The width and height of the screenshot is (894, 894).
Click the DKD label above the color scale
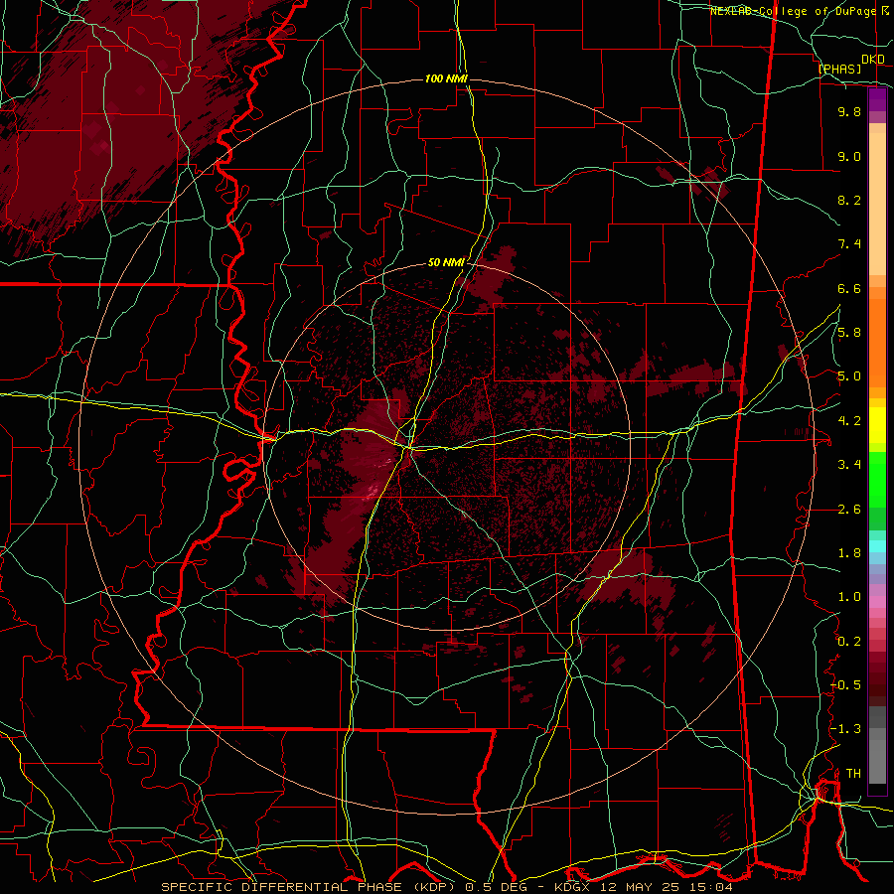(x=873, y=60)
